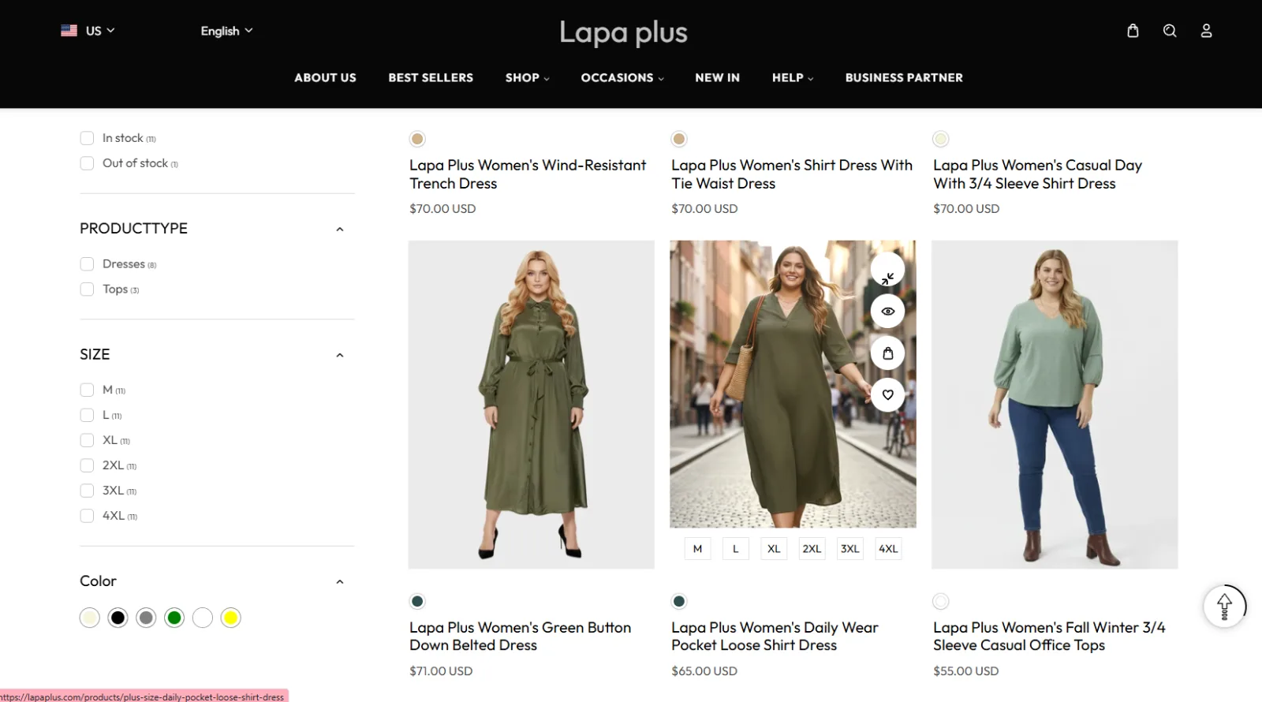Screen dimensions: 1262x702
Task: Select dark green swatch on Daily Wear Dress
Action: [x=679, y=602]
